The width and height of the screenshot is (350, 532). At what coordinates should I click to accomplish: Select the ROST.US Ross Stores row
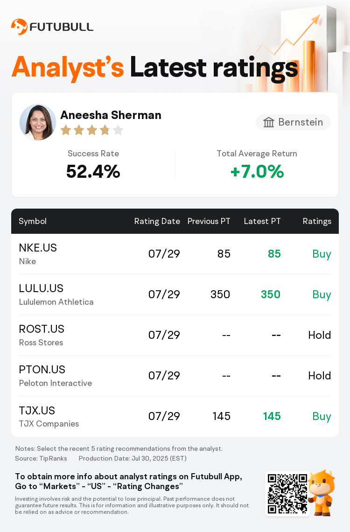[x=175, y=335]
